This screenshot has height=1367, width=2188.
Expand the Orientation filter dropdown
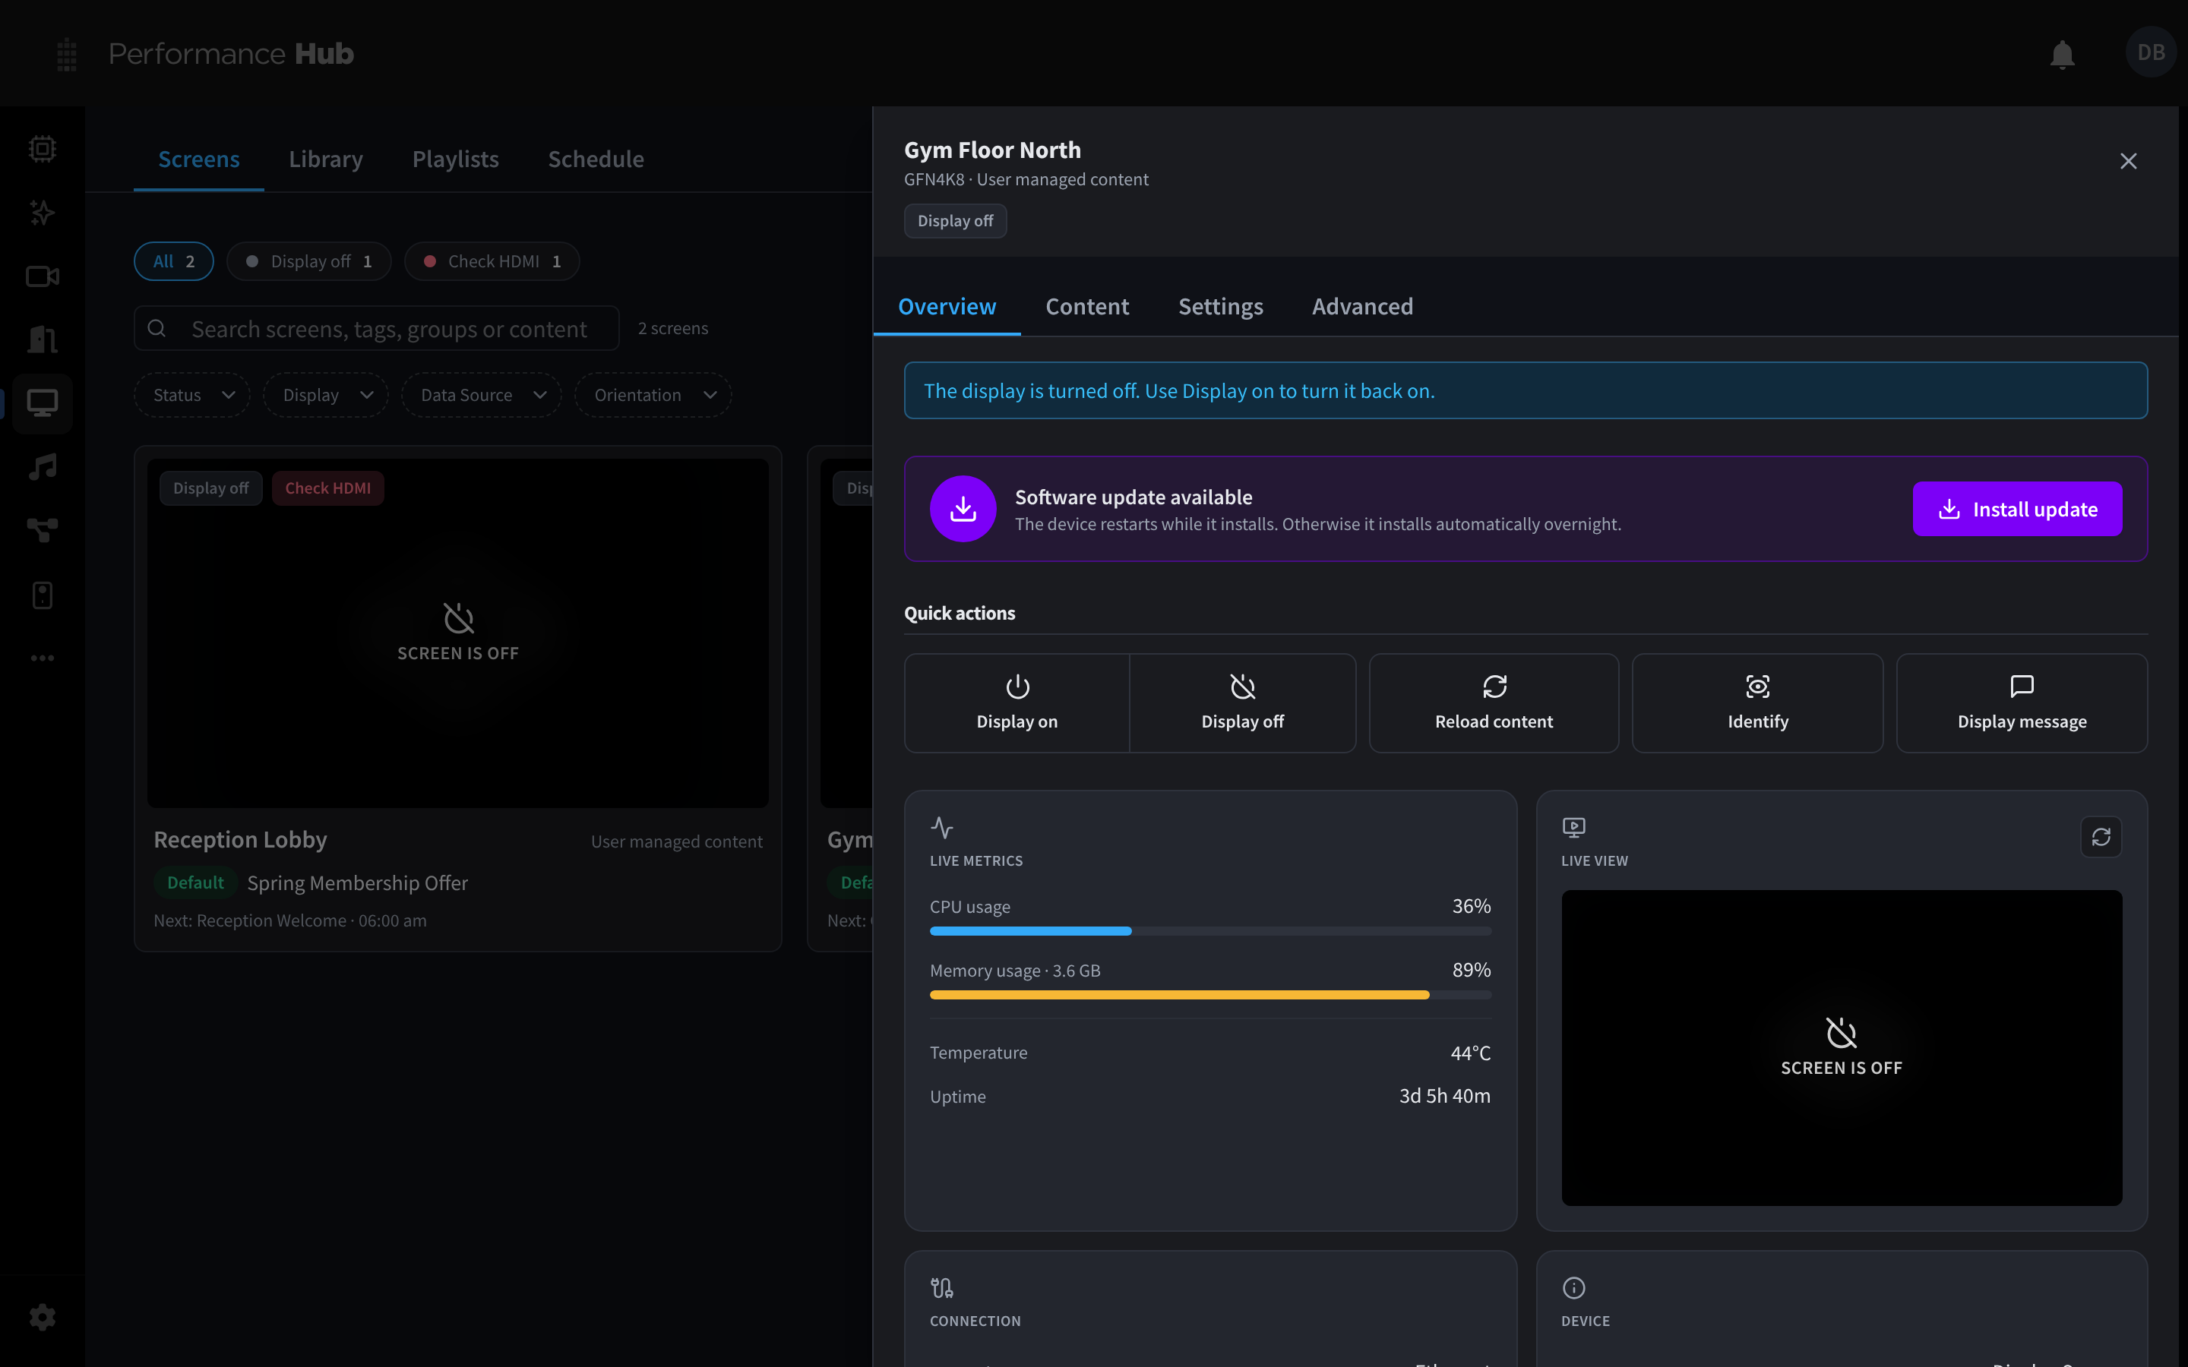653,395
